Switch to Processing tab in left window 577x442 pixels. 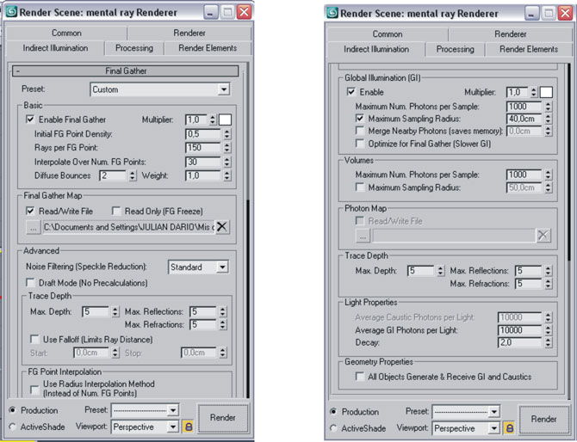coord(134,48)
